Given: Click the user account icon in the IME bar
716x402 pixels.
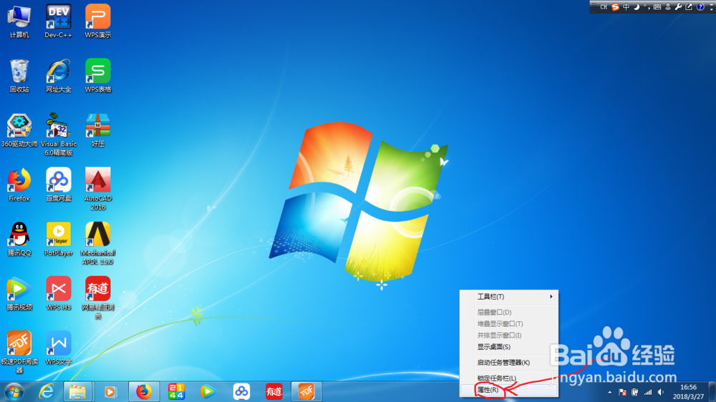Looking at the screenshot, I should (x=667, y=7).
